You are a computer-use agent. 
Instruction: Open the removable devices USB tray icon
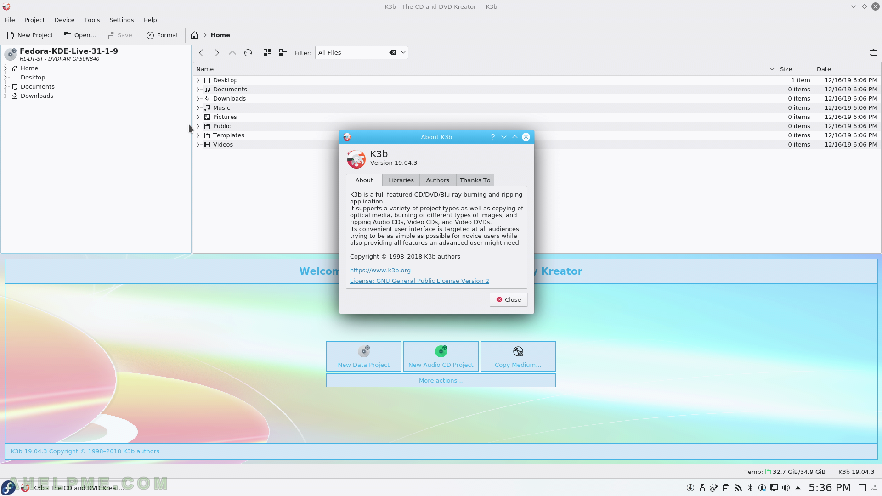click(702, 488)
